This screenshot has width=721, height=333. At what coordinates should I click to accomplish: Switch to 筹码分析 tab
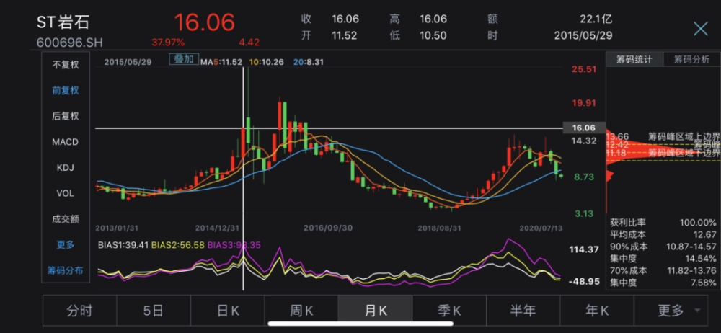[691, 60]
